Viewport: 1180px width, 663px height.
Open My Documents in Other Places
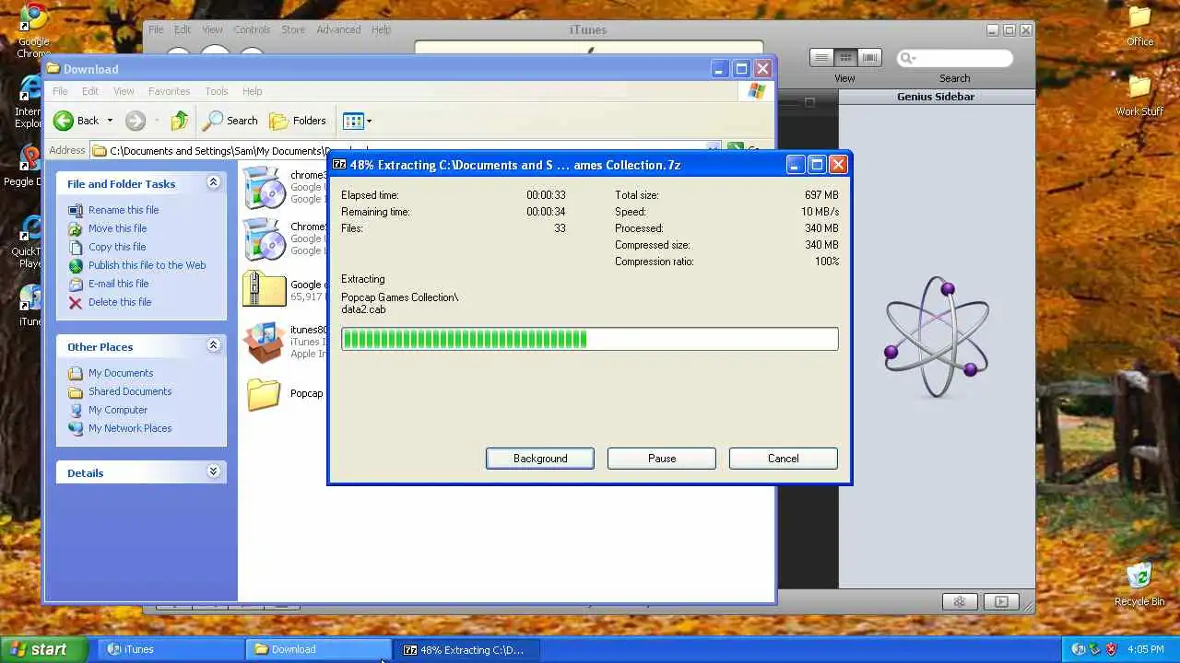[x=121, y=373]
